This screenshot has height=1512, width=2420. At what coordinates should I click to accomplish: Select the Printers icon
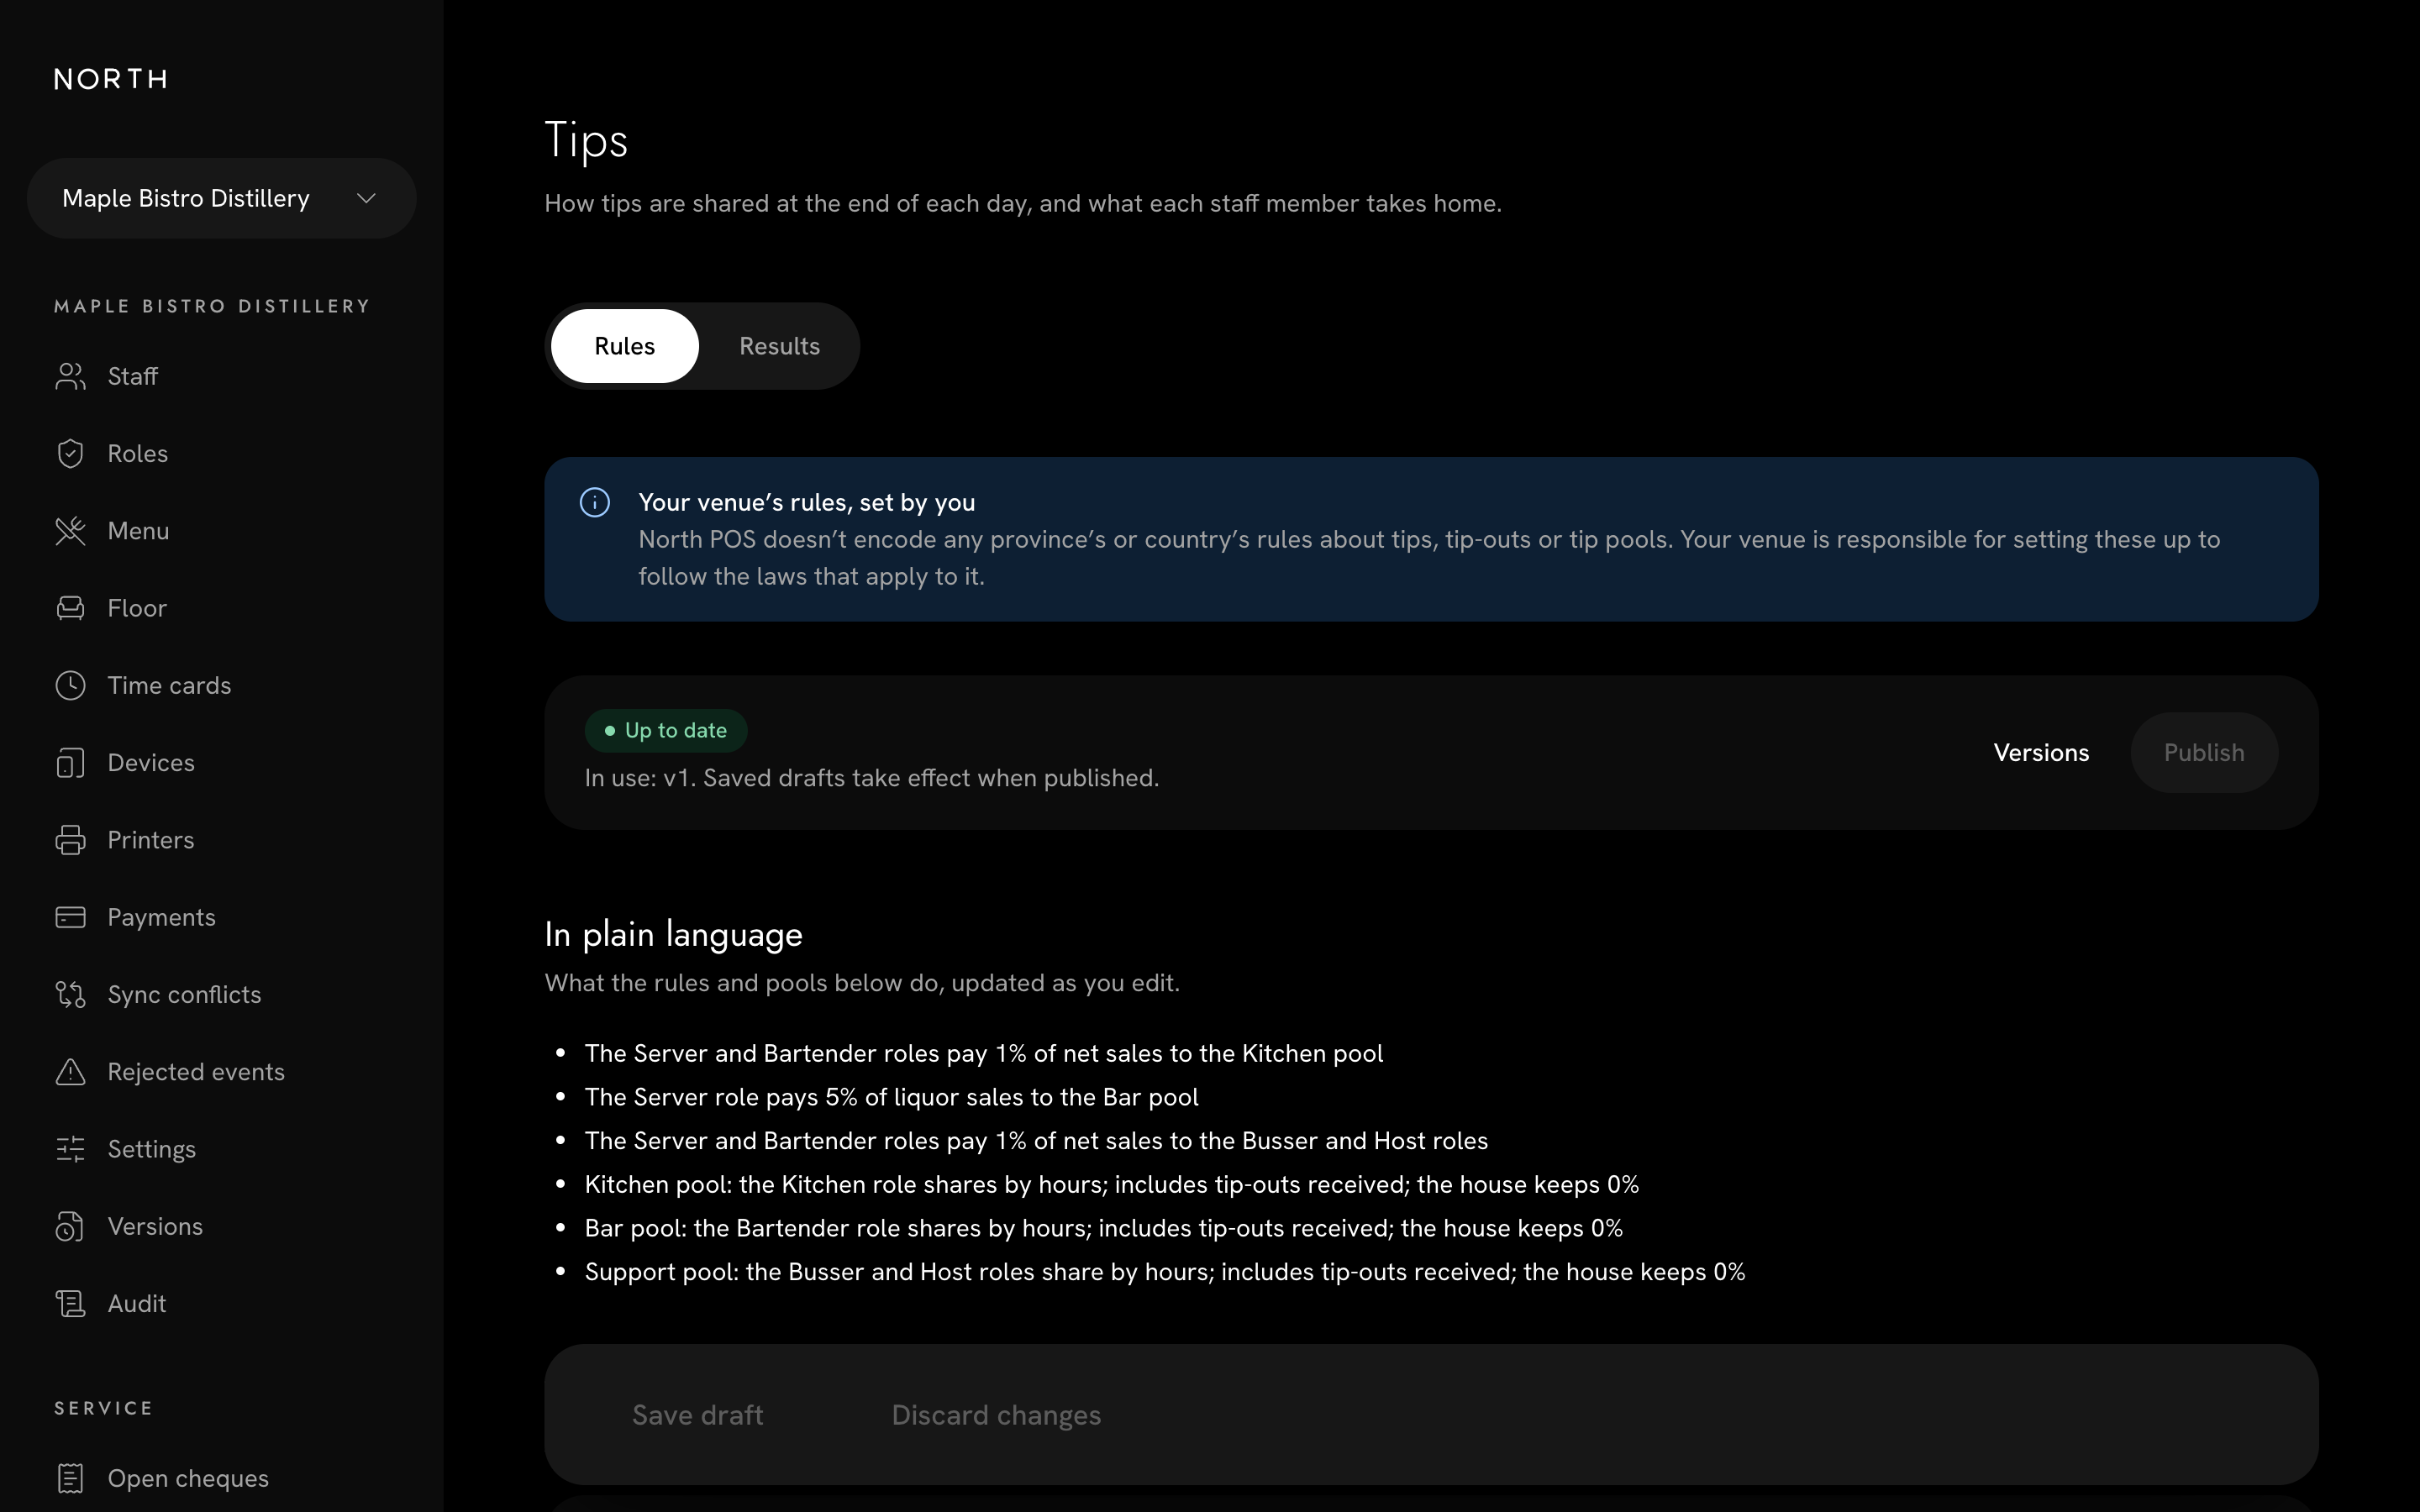point(70,840)
